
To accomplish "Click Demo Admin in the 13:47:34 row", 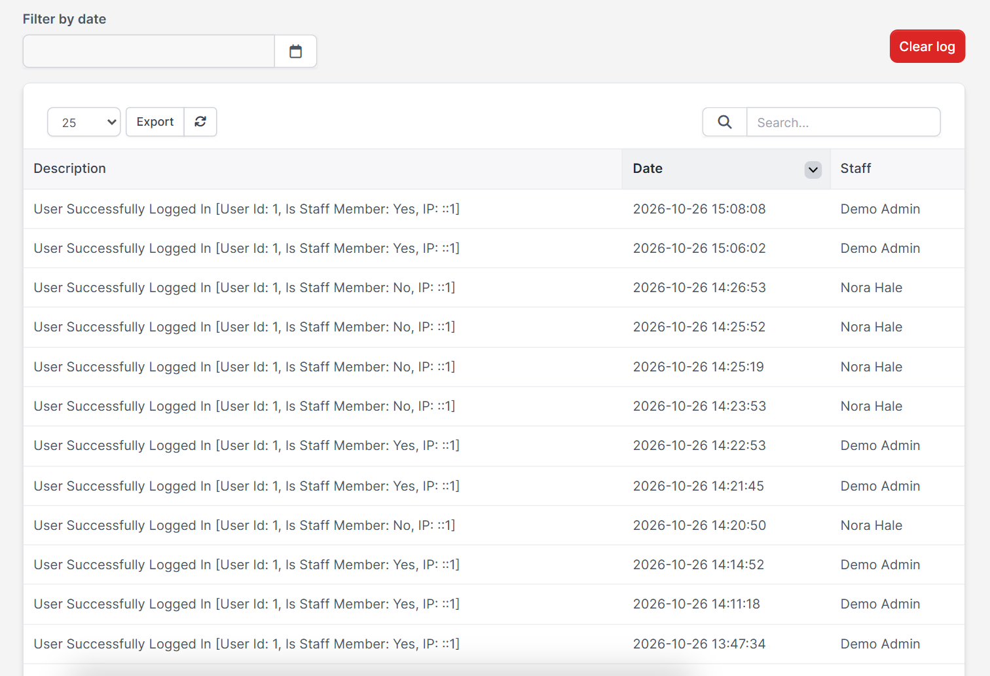I will [880, 644].
